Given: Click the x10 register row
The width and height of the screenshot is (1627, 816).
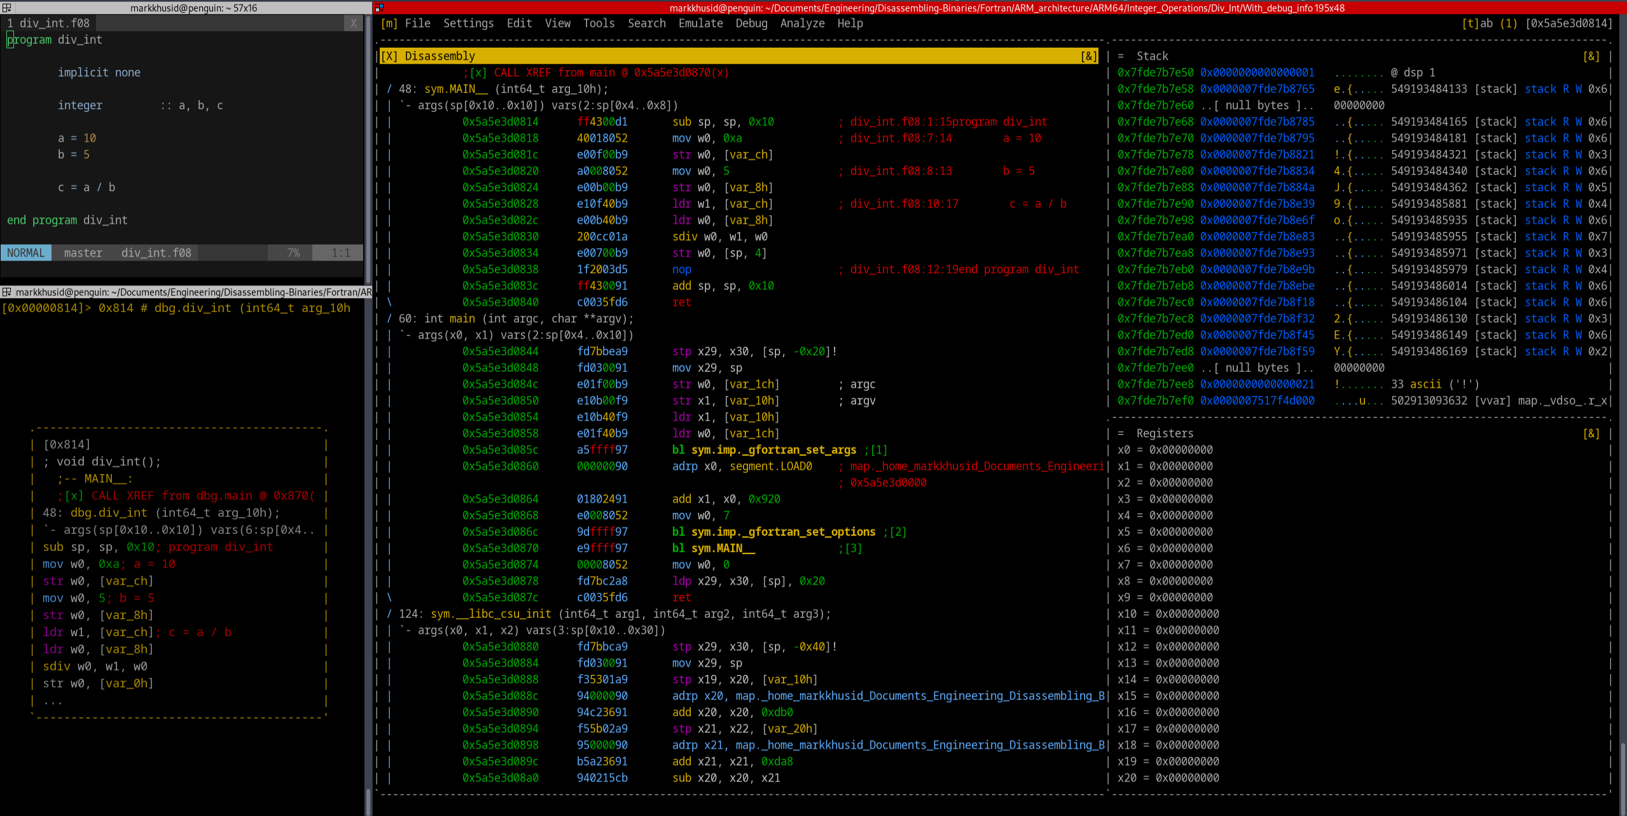Looking at the screenshot, I should point(1168,614).
